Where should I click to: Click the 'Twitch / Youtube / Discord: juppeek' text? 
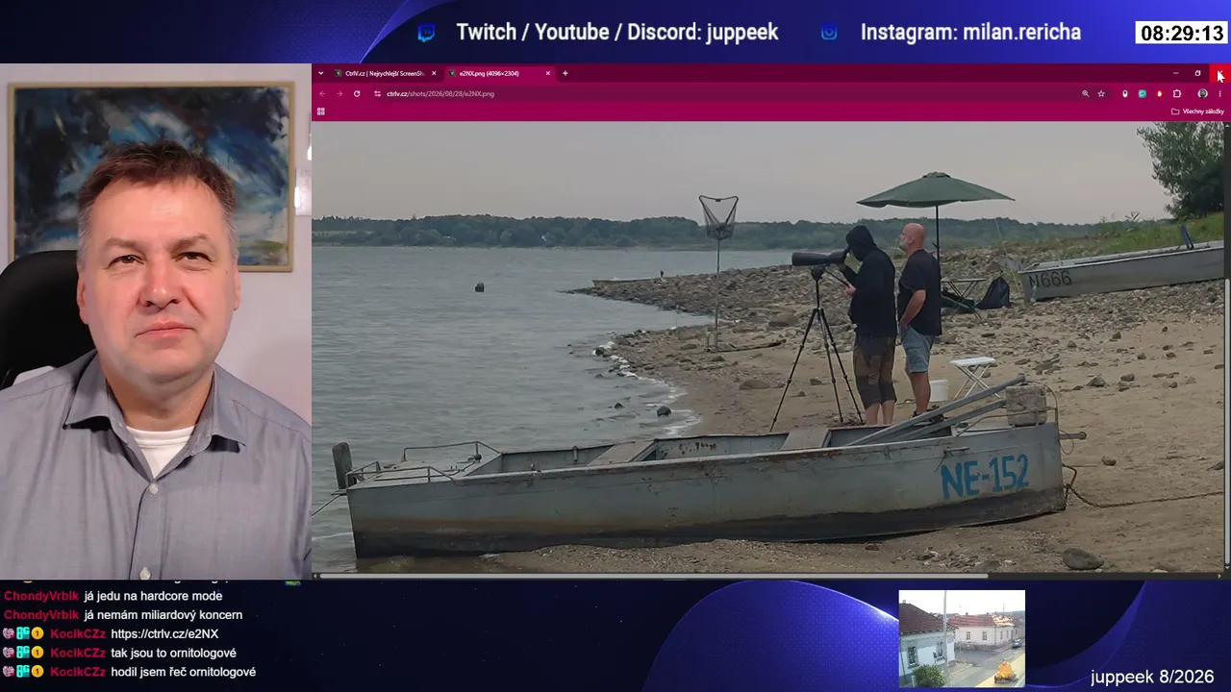tap(617, 33)
